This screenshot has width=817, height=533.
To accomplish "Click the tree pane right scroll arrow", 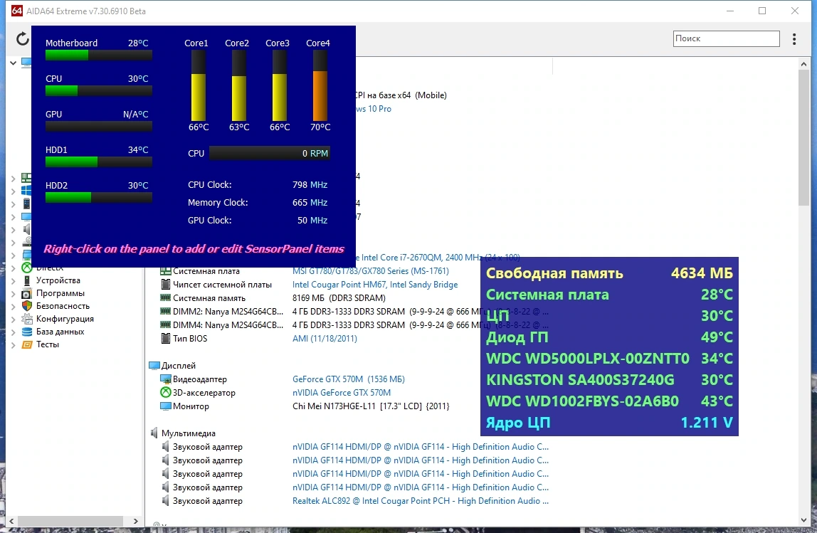I will [135, 521].
